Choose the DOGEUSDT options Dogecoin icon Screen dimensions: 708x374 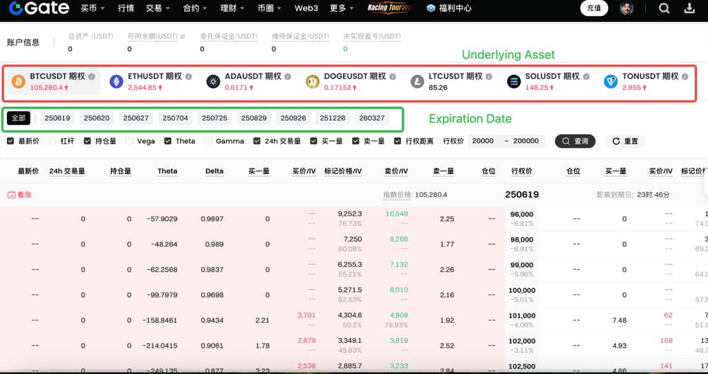pos(313,82)
